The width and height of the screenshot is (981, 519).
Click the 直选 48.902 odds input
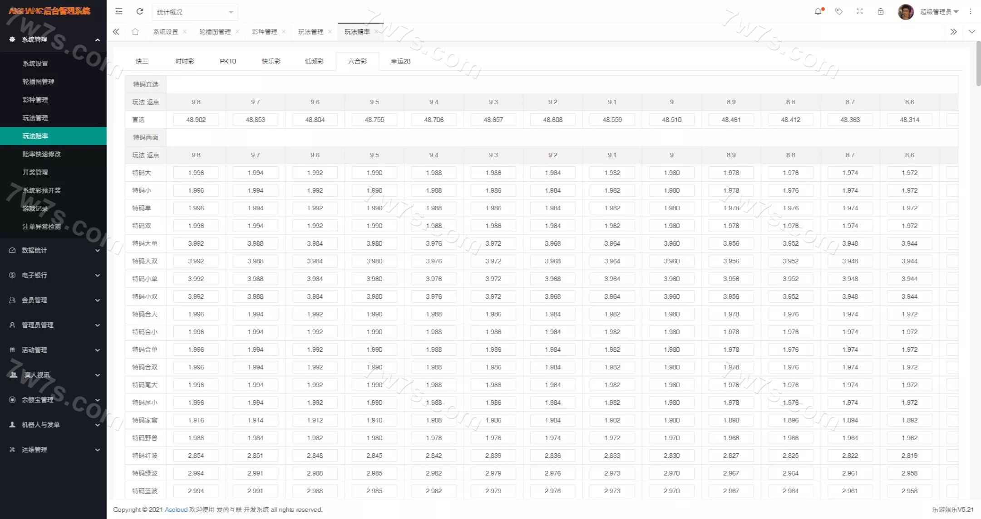196,120
